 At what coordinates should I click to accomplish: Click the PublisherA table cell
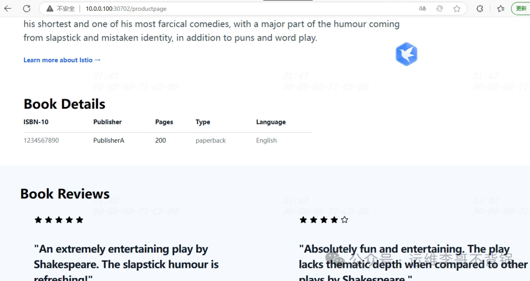point(108,140)
